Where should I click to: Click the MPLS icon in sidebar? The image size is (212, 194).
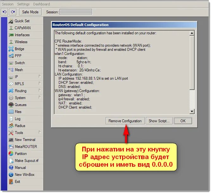coord(11,84)
